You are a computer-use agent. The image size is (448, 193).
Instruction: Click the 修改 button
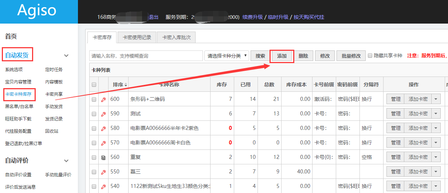coord(325,56)
